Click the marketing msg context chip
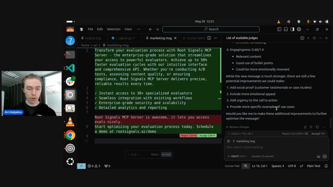 point(244,141)
